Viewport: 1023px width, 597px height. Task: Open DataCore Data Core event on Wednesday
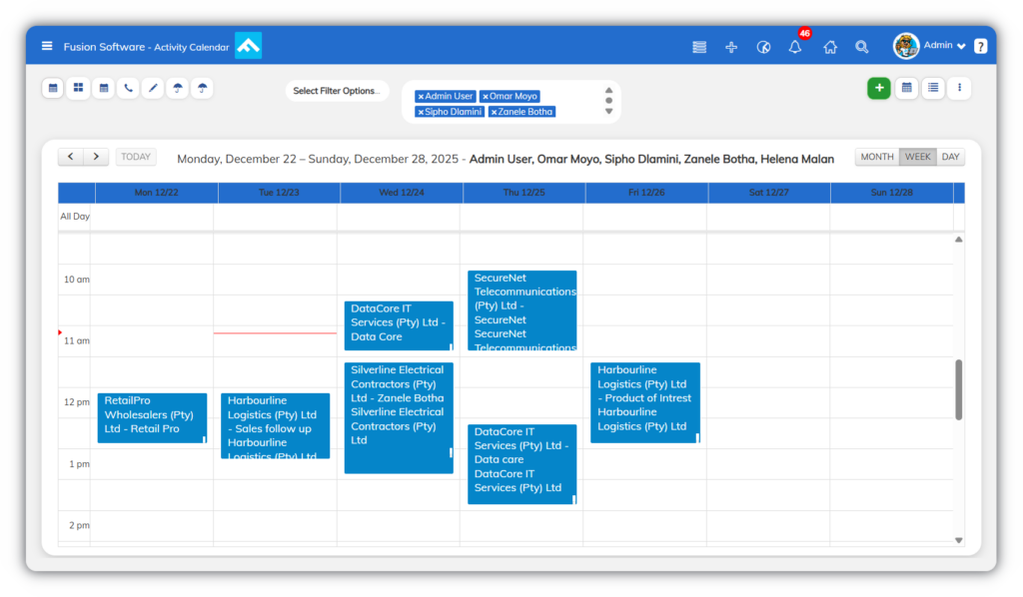(x=399, y=325)
